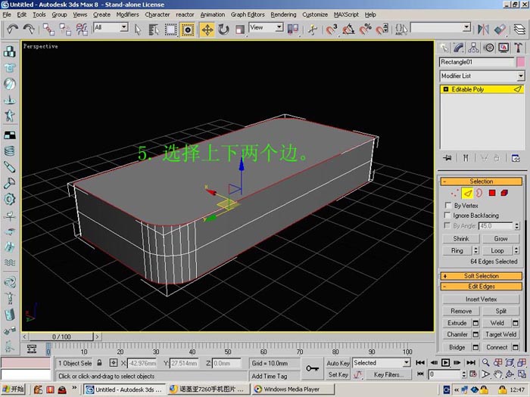Click the pink object color swatch
Screen dimensions: 530x397
(x=521, y=62)
